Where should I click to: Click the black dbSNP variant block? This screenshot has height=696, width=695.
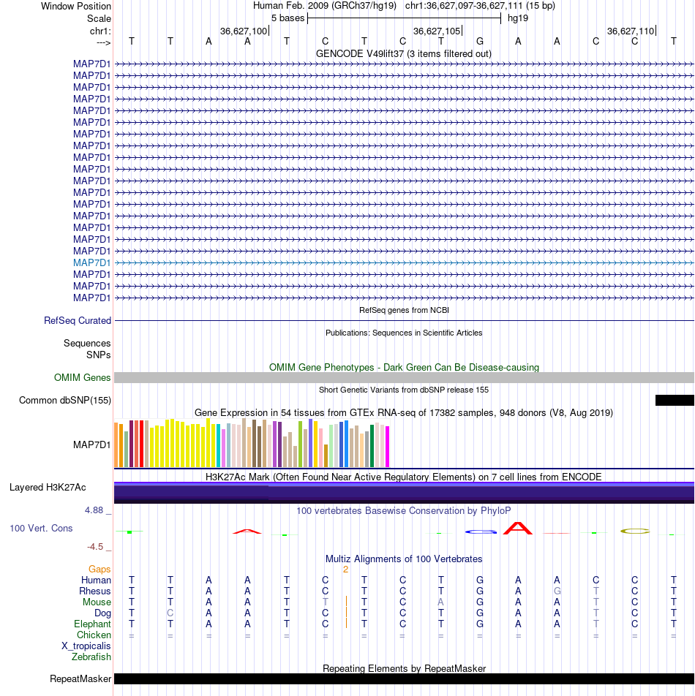point(675,400)
